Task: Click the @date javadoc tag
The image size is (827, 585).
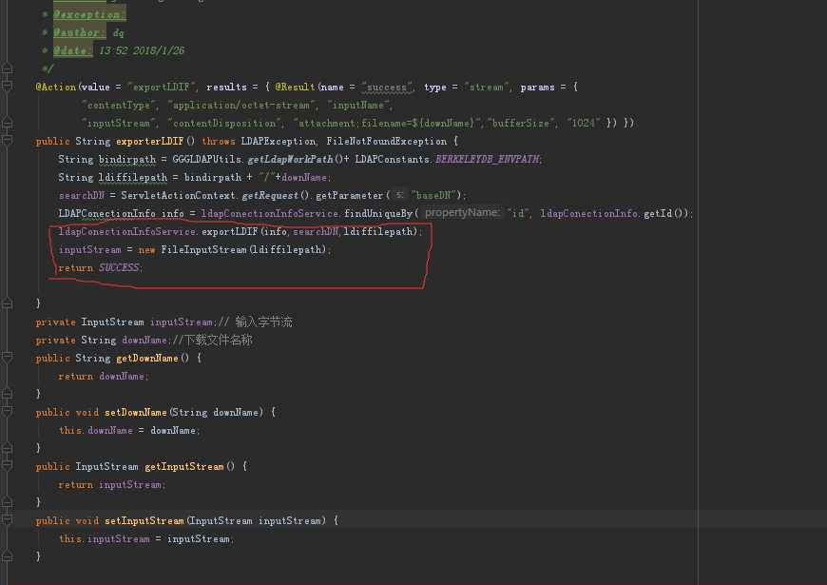Action: click(73, 50)
